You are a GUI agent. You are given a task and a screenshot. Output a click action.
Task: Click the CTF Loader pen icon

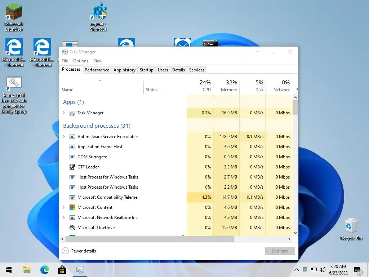pyautogui.click(x=72, y=167)
